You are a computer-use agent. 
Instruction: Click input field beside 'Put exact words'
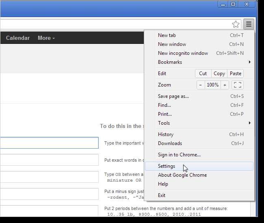(x=49, y=160)
